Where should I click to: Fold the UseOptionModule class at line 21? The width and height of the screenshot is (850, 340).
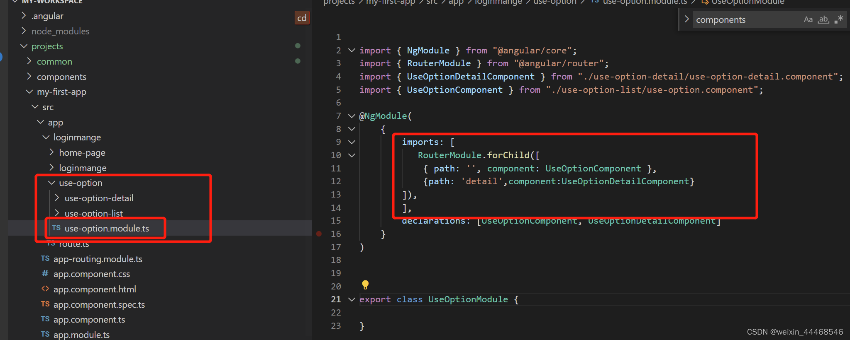pos(352,299)
